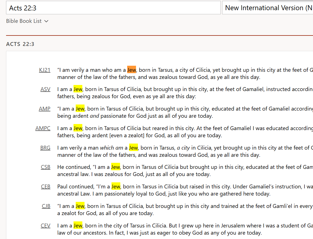Click highlighted Jew in the BRG verse
The image size is (313, 239).
[x=133, y=148]
